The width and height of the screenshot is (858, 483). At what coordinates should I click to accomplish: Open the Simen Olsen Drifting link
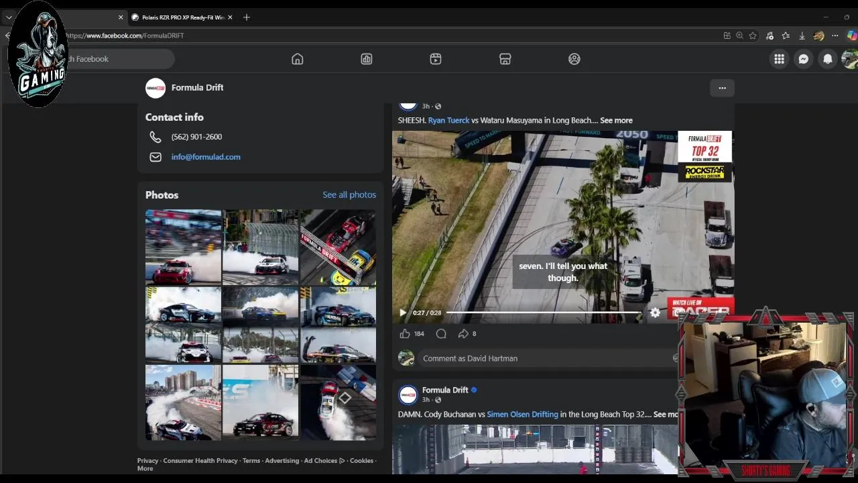click(522, 415)
